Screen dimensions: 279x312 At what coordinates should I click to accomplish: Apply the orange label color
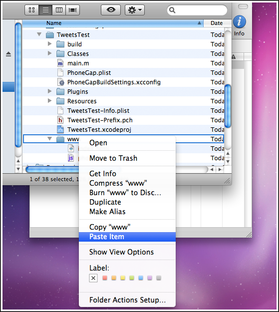point(114,278)
